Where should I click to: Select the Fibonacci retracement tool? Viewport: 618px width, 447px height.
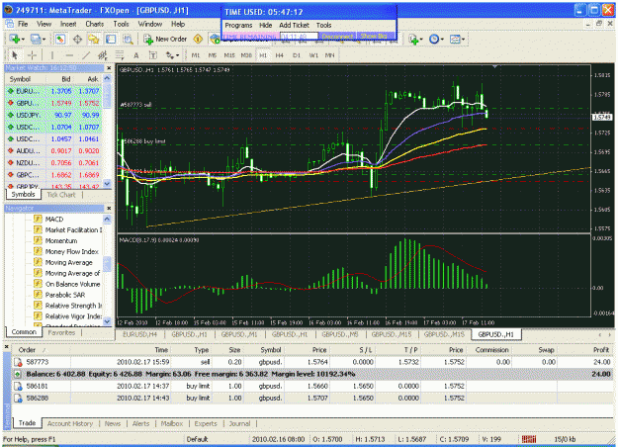point(120,55)
